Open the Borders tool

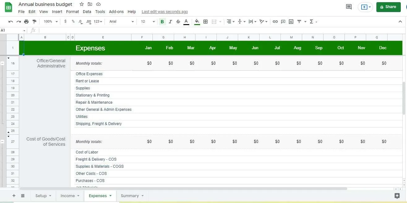coord(205,22)
